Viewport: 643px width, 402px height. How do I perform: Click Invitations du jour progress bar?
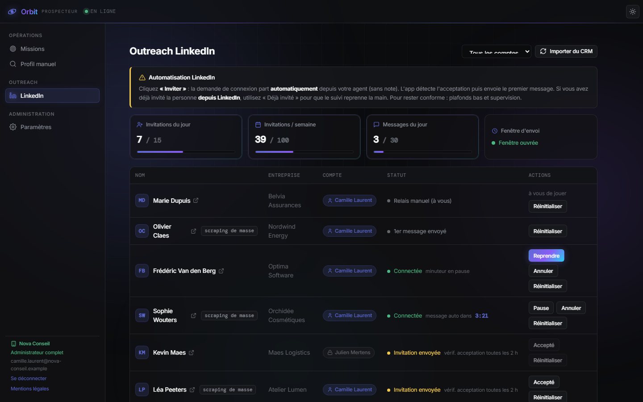pos(186,152)
